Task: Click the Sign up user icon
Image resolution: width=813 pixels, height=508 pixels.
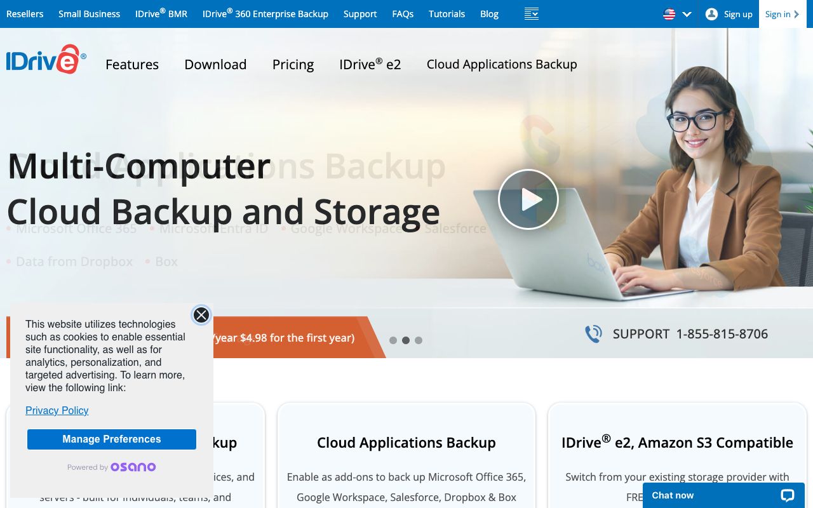Action: (711, 14)
